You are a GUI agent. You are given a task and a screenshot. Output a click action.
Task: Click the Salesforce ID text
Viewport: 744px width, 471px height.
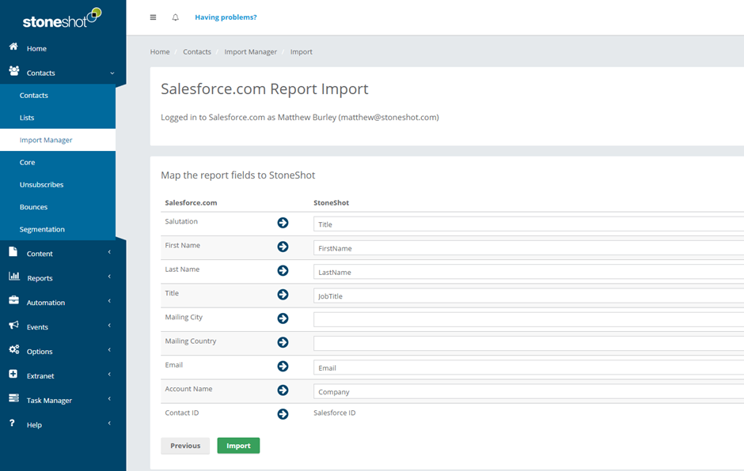[x=335, y=413]
